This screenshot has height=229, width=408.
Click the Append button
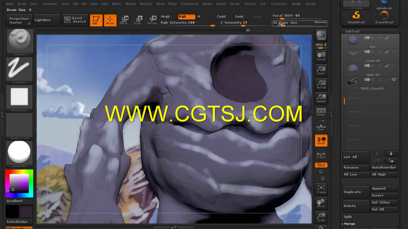(x=384, y=188)
